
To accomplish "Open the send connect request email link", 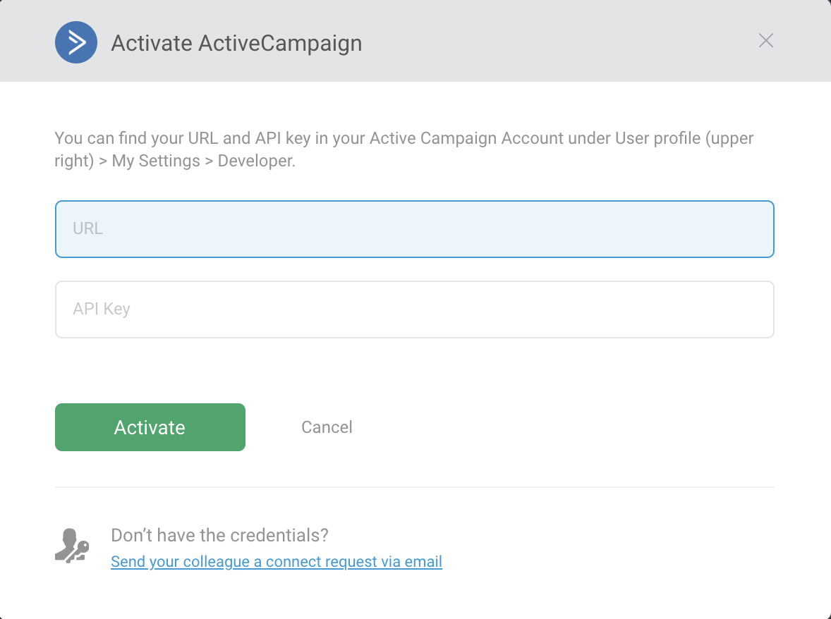I will tap(277, 562).
